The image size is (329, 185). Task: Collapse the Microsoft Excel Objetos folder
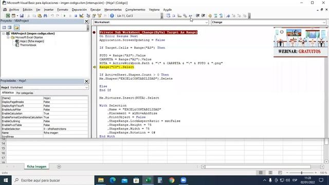coord(8,38)
